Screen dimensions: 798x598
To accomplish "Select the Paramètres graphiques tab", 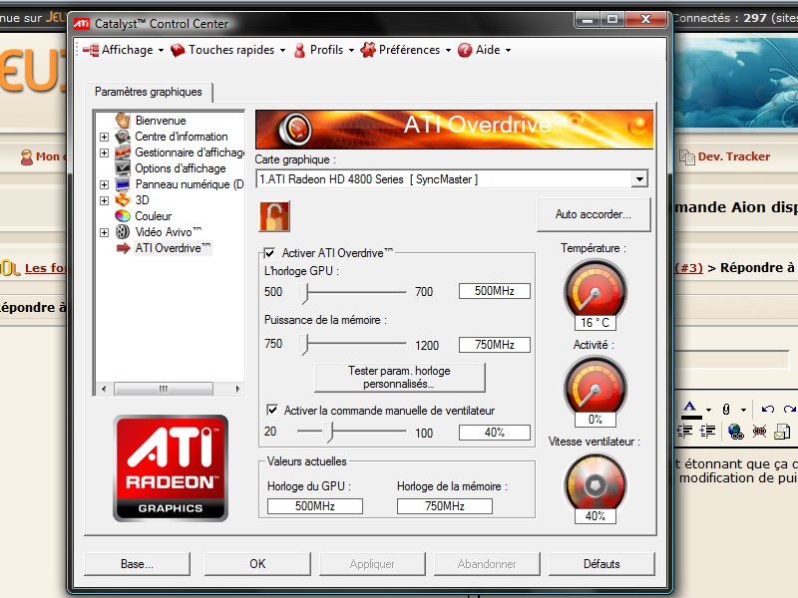I will point(148,92).
